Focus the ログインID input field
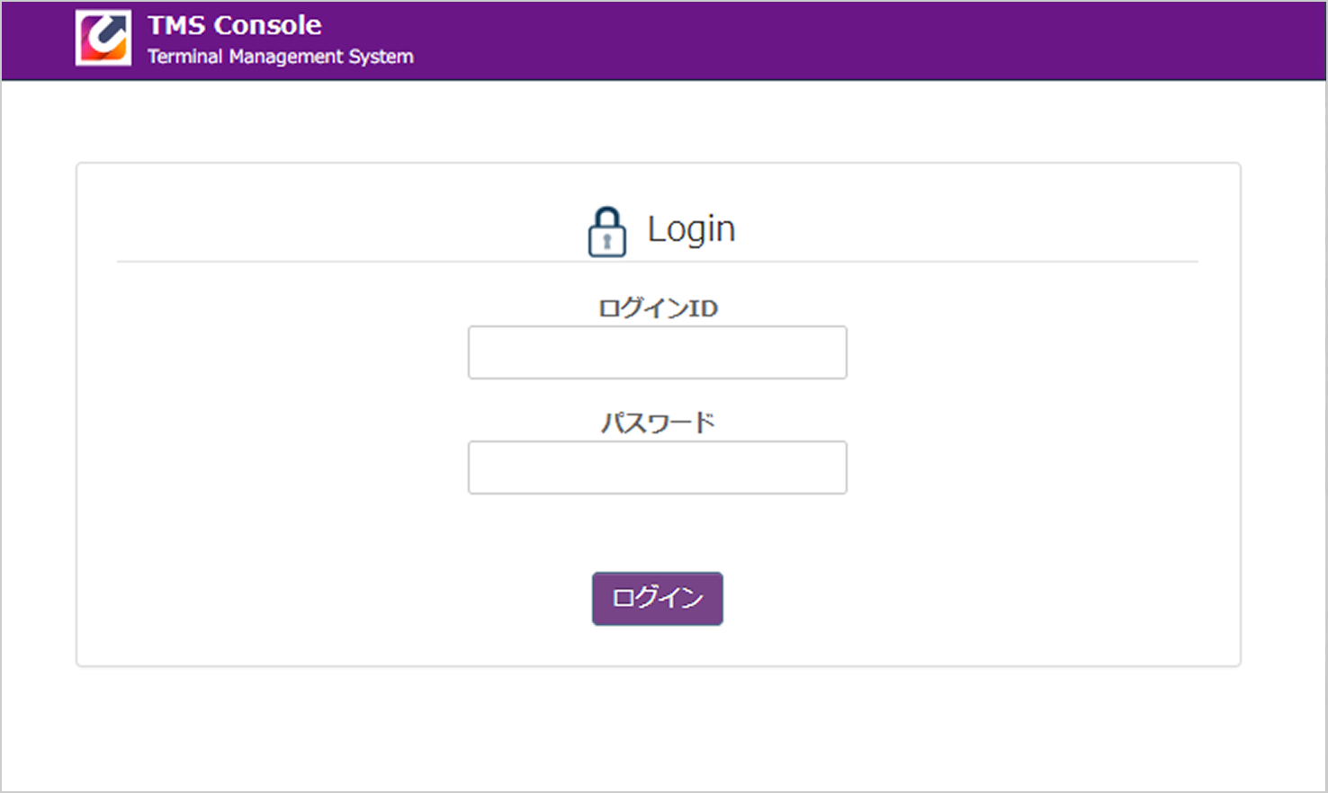 (657, 352)
